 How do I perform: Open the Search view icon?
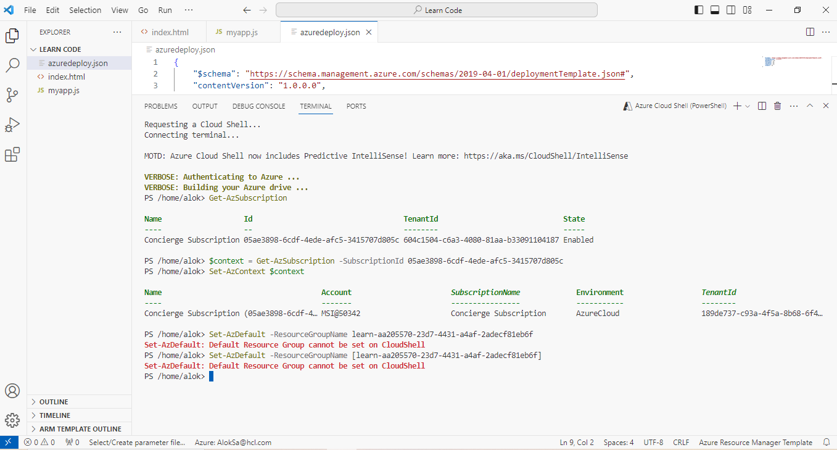tap(12, 65)
